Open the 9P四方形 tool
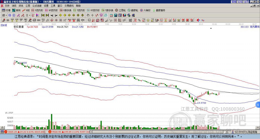This screenshot has width=260, height=139. click(51, 10)
